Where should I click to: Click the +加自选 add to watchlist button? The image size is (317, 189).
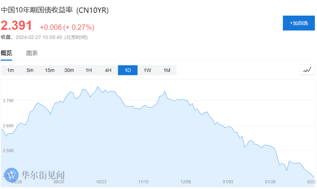299,23
